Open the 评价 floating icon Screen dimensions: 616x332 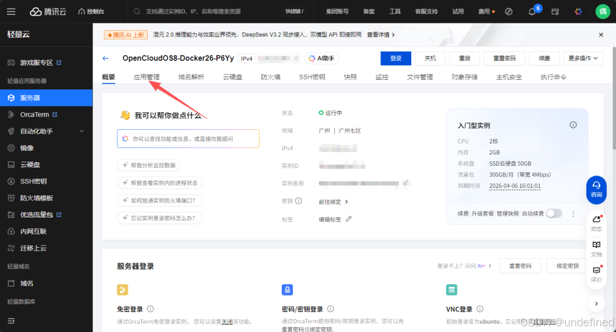point(597,274)
